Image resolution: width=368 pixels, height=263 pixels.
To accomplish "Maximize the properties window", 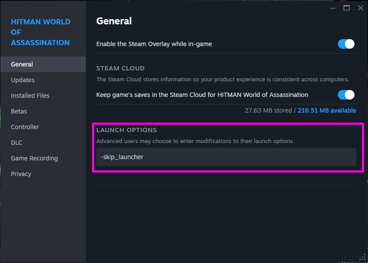I will (x=347, y=8).
